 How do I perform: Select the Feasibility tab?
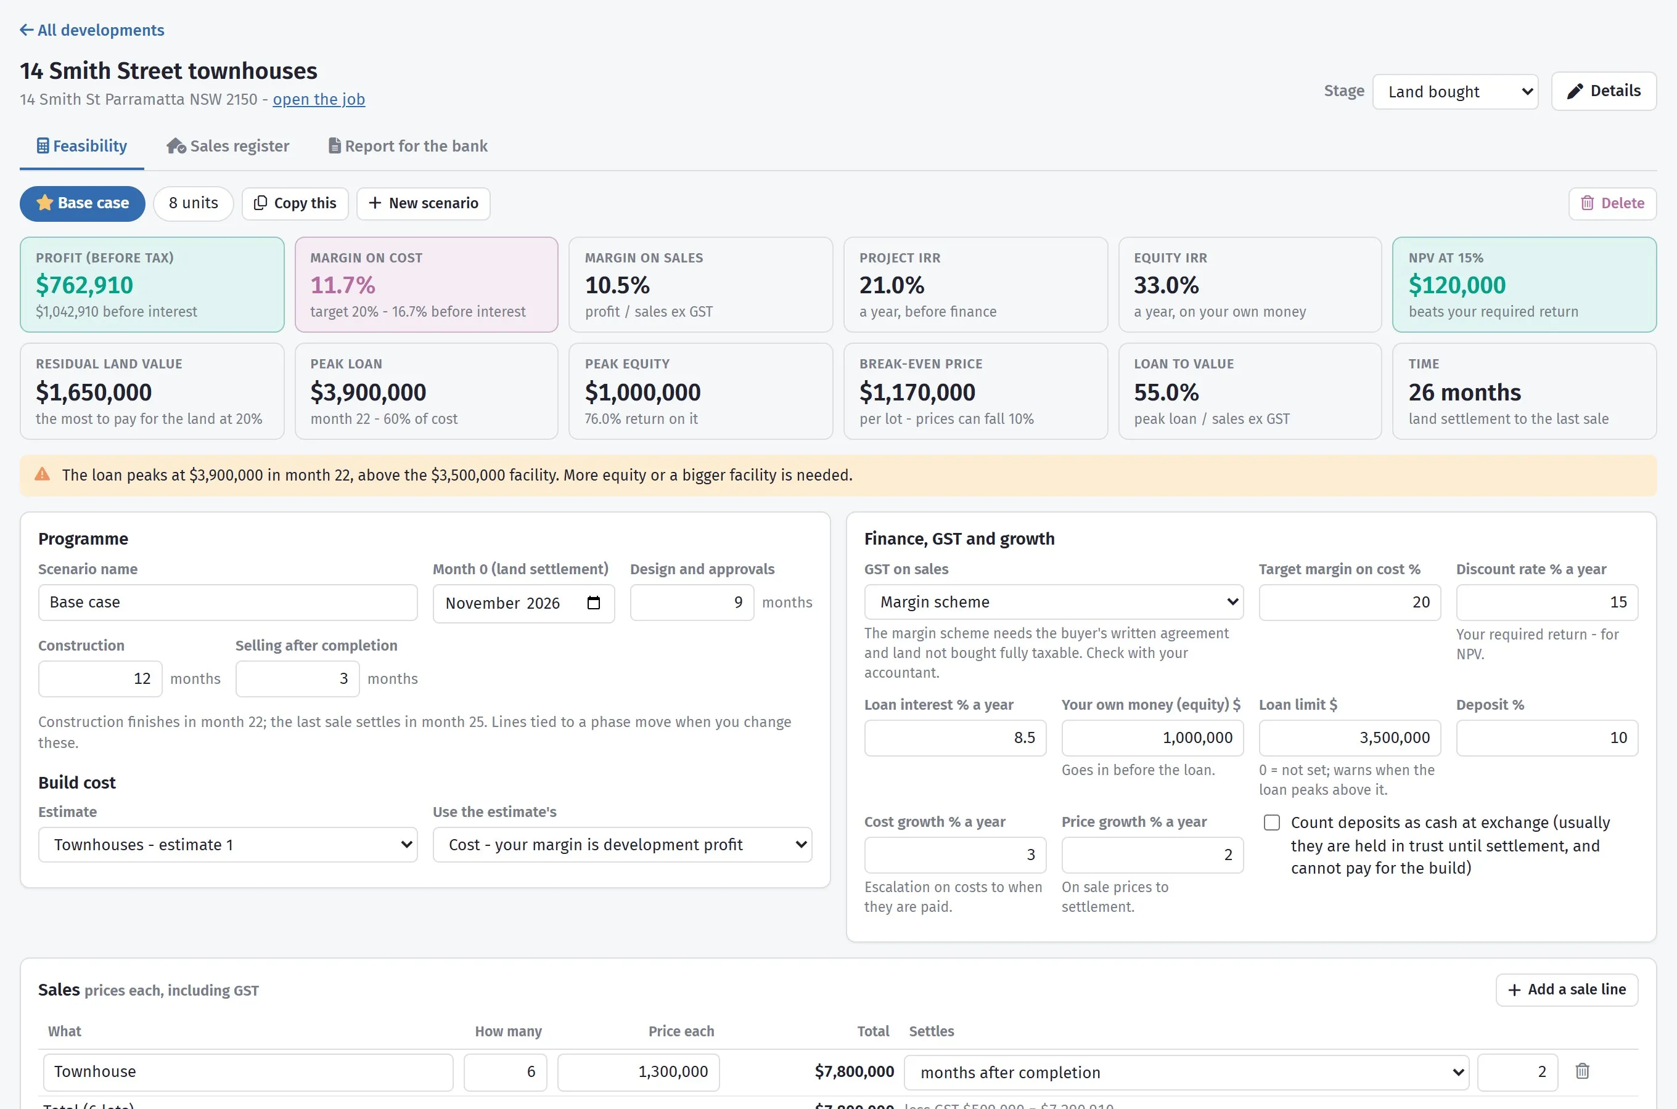pos(82,145)
